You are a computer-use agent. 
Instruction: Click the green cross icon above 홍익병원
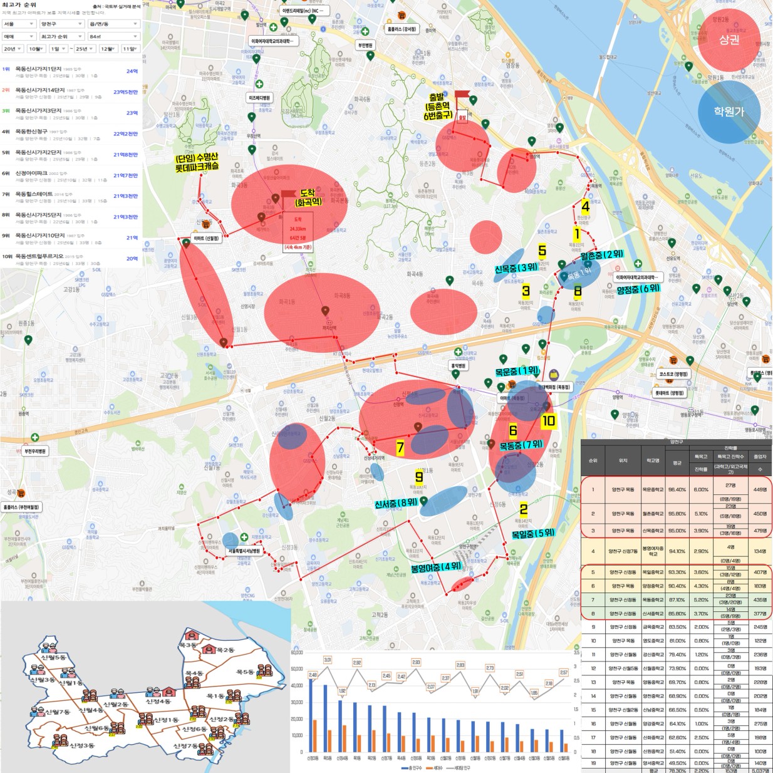click(x=458, y=352)
